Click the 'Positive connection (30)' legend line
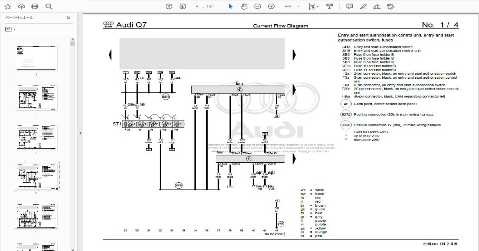This screenshot has width=479, height=251. (x=394, y=115)
